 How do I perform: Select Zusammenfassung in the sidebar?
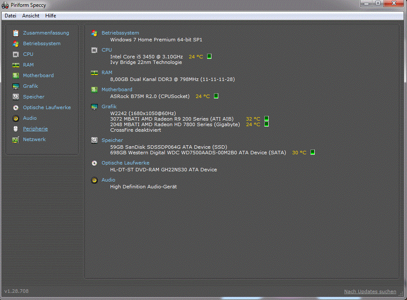(46, 33)
